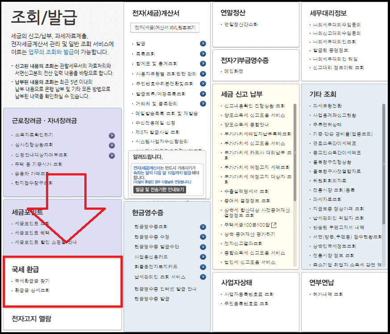Click the arrow icon beside 신청안내대상자여부조회
The width and height of the screenshot is (390, 334).
click(x=112, y=155)
